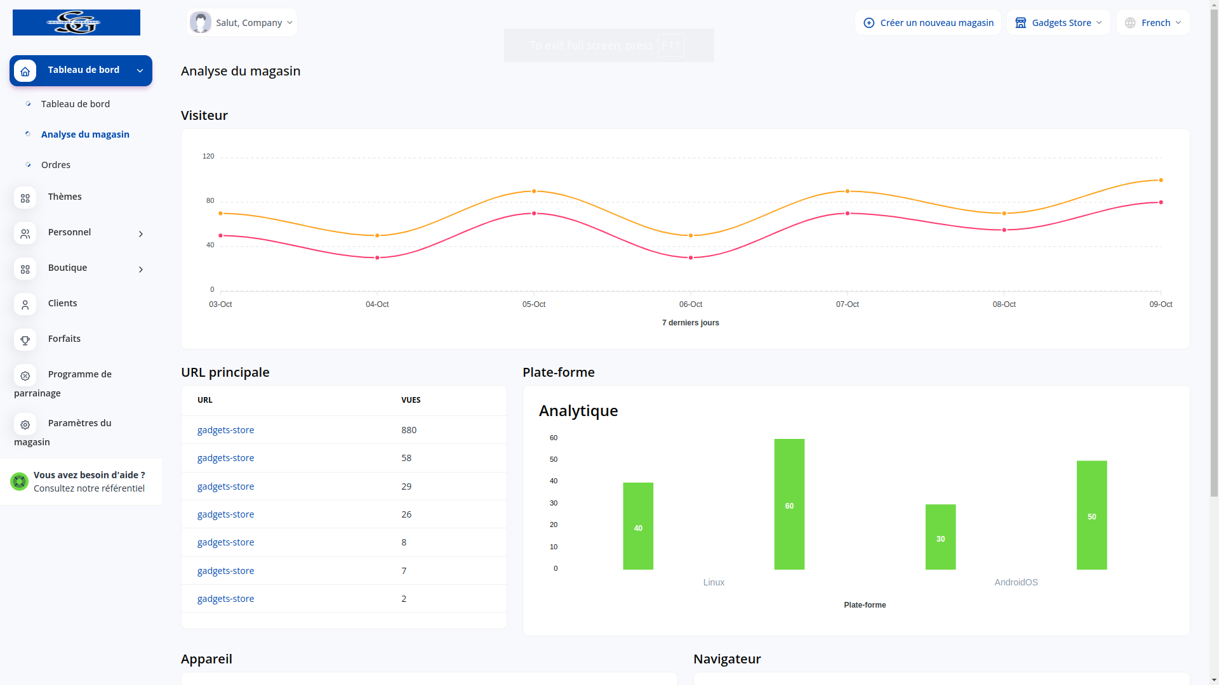The width and height of the screenshot is (1219, 685).
Task: Expand the Boutique submenu chevron
Action: [x=140, y=270]
